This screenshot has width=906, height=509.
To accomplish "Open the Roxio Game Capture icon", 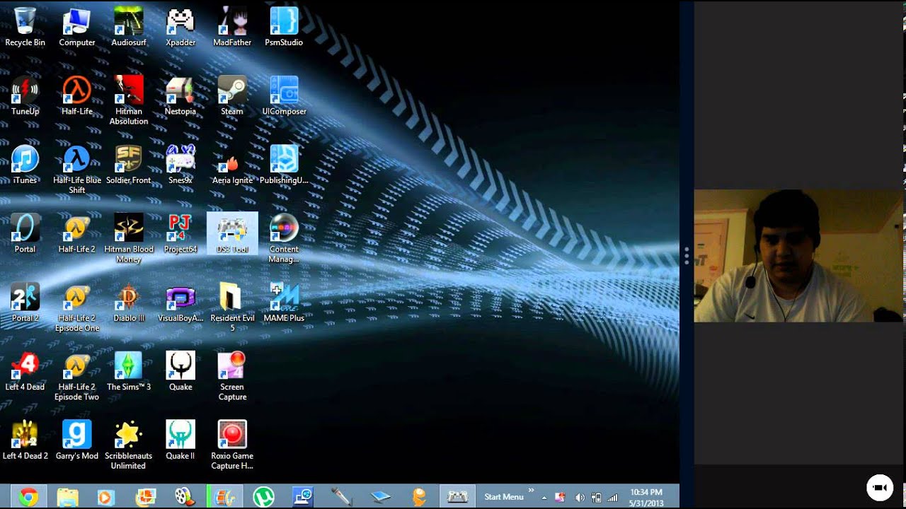I will 232,446.
